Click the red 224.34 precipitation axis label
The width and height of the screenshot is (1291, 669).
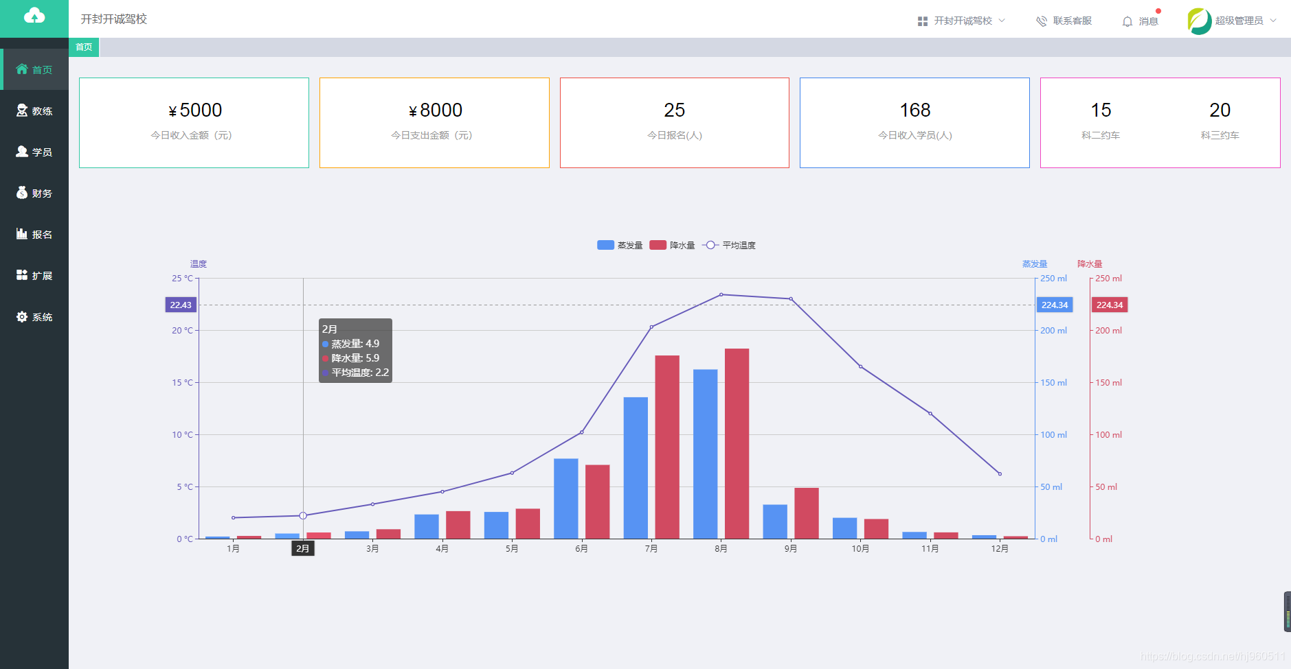coord(1110,305)
